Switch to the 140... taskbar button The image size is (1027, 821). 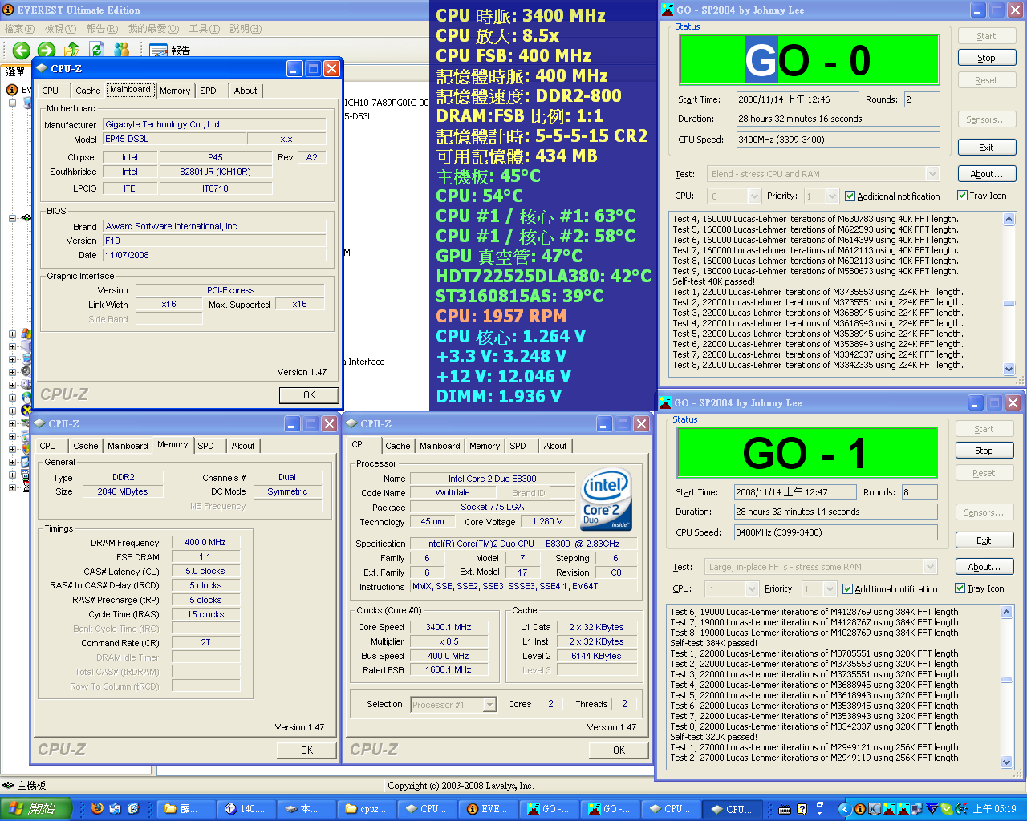point(246,809)
